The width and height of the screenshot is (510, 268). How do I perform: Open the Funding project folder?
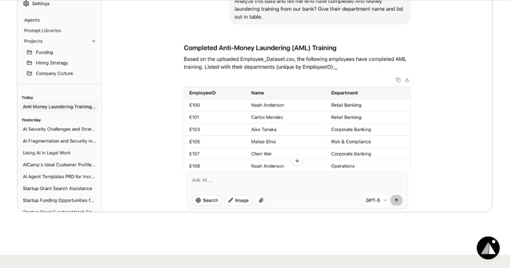pos(44,52)
